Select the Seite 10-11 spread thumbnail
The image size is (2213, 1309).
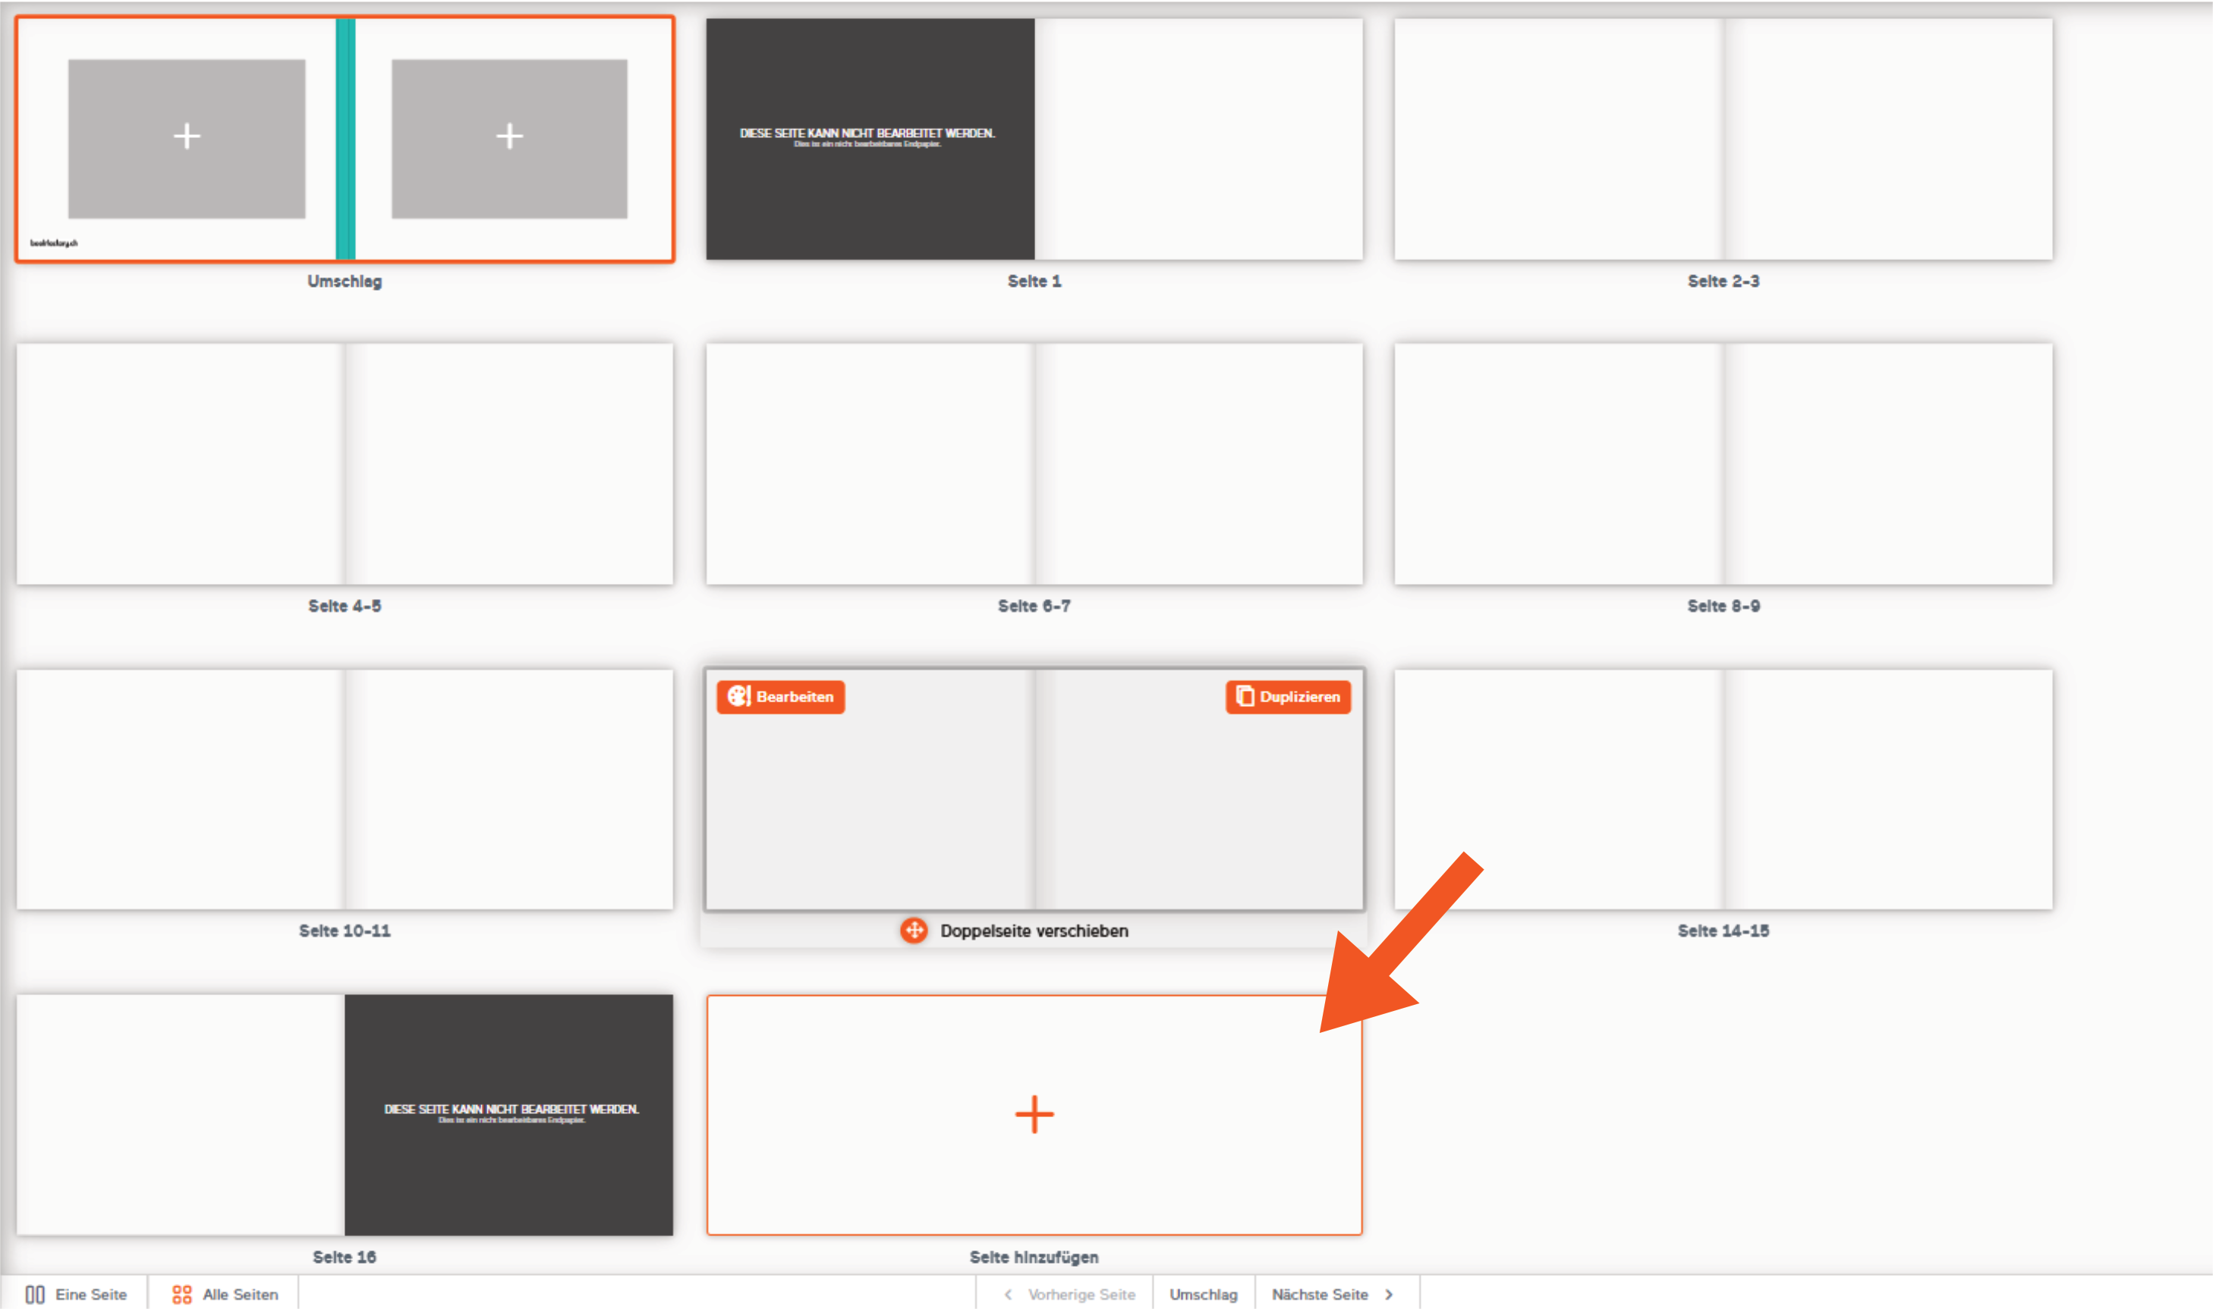[345, 789]
